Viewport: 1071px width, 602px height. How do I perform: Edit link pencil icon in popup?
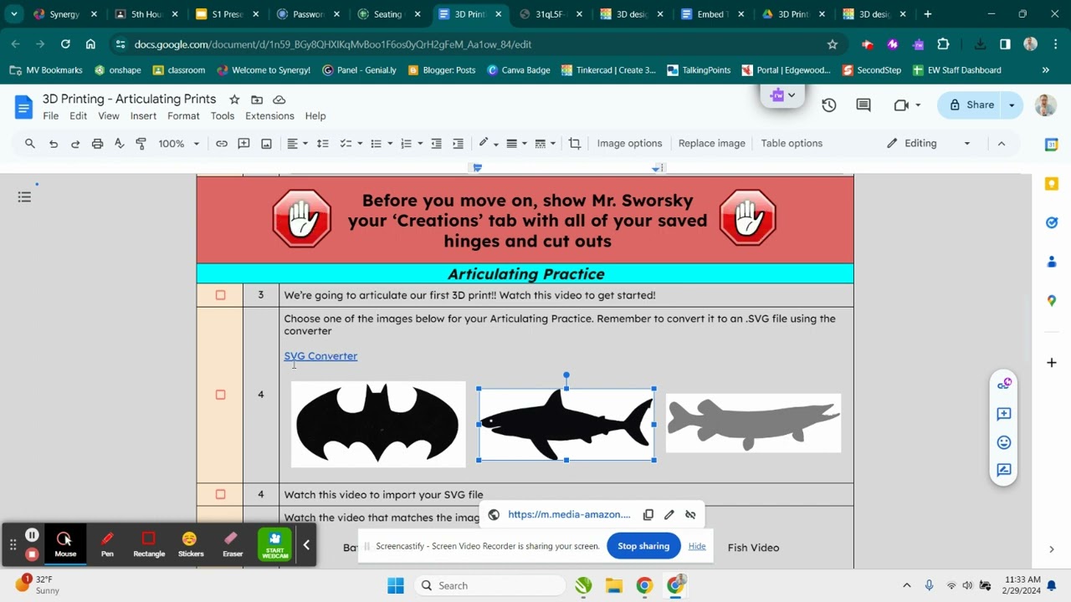669,515
